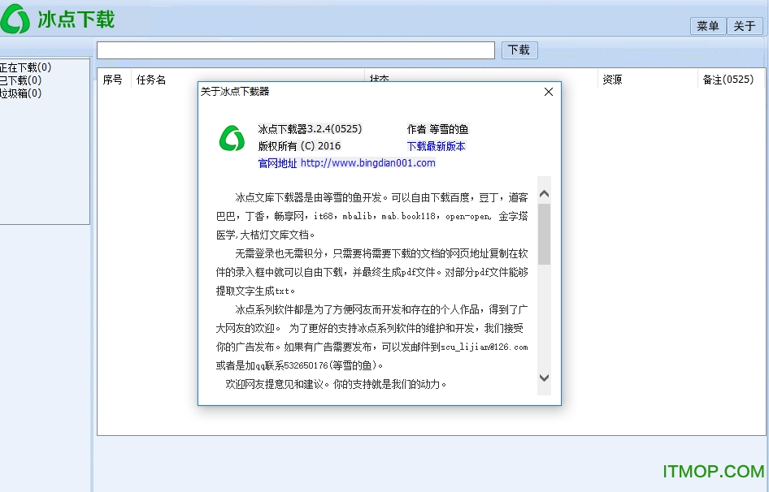Click the 下载 download button
The image size is (769, 492).
(x=519, y=50)
